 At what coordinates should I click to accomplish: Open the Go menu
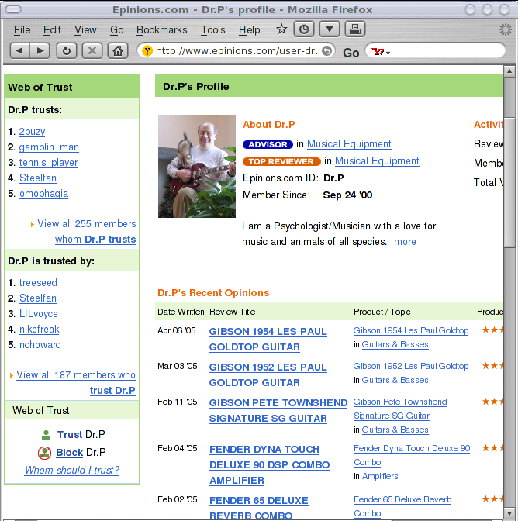[x=116, y=30]
